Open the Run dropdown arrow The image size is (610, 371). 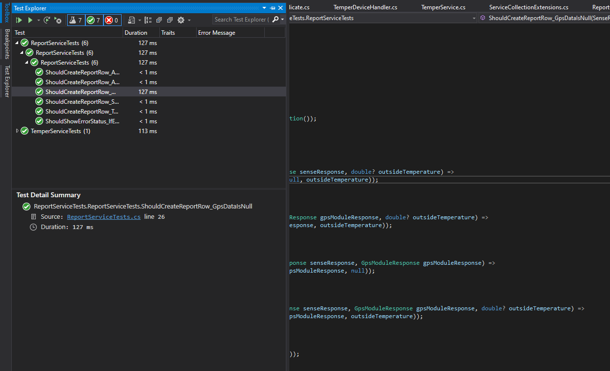39,20
